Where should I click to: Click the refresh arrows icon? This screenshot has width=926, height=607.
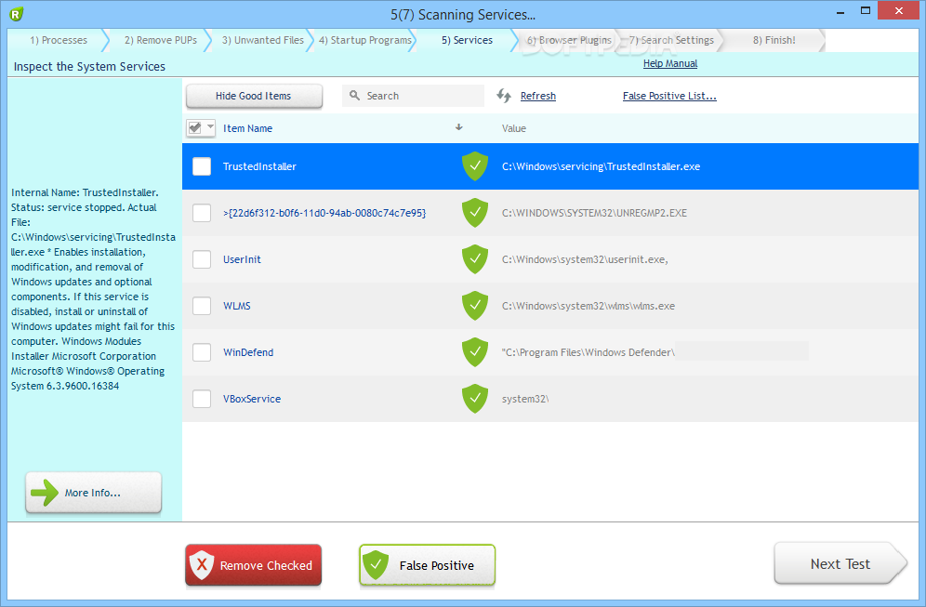(x=504, y=96)
